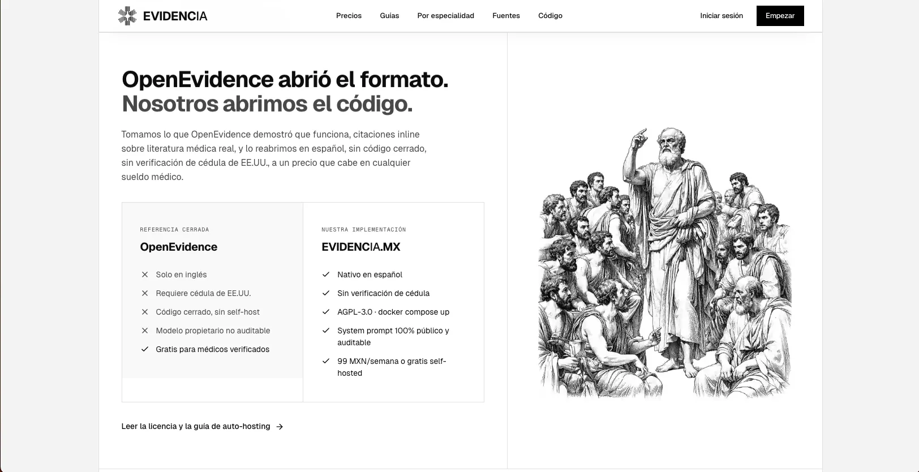Click check icon beside Gratis para médicos verificados
Viewport: 919px width, 472px height.
[145, 349]
